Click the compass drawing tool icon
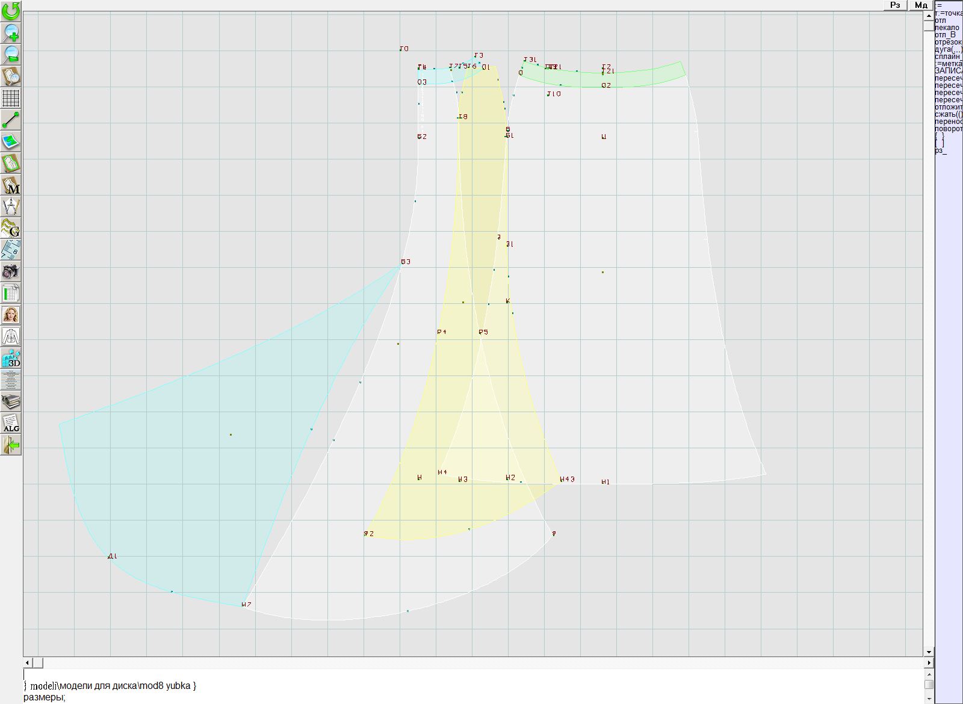The height and width of the screenshot is (704, 963). pyautogui.click(x=11, y=207)
